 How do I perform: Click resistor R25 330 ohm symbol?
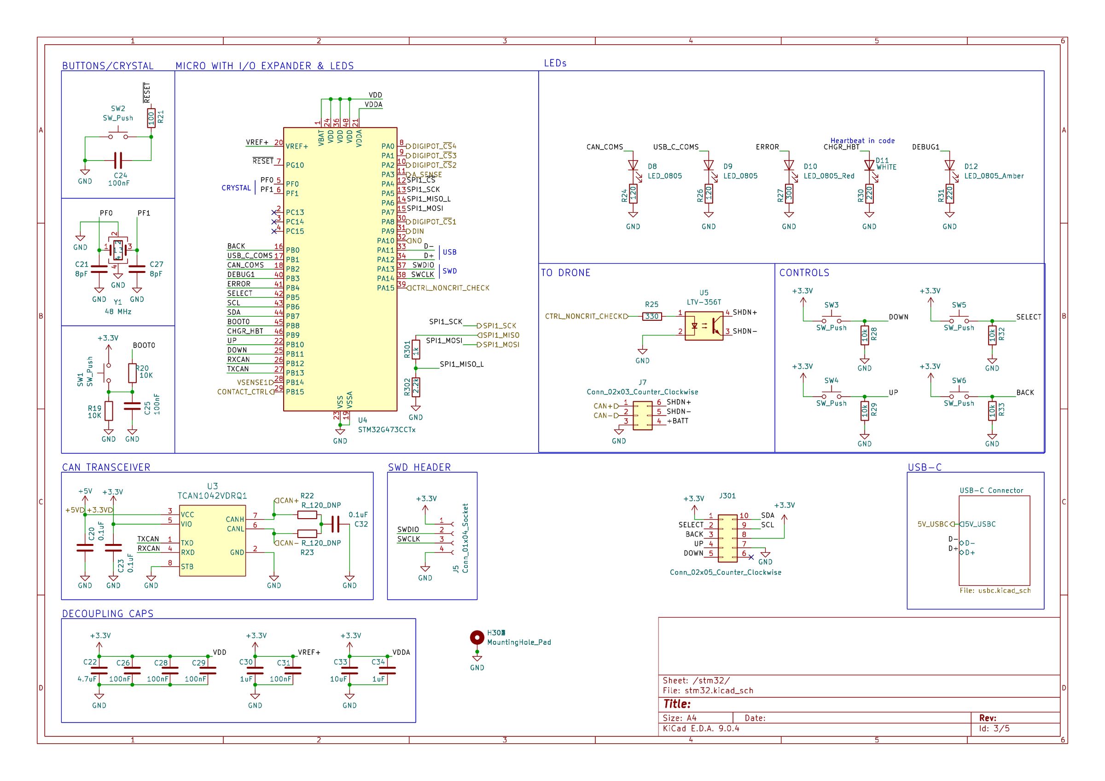[651, 316]
